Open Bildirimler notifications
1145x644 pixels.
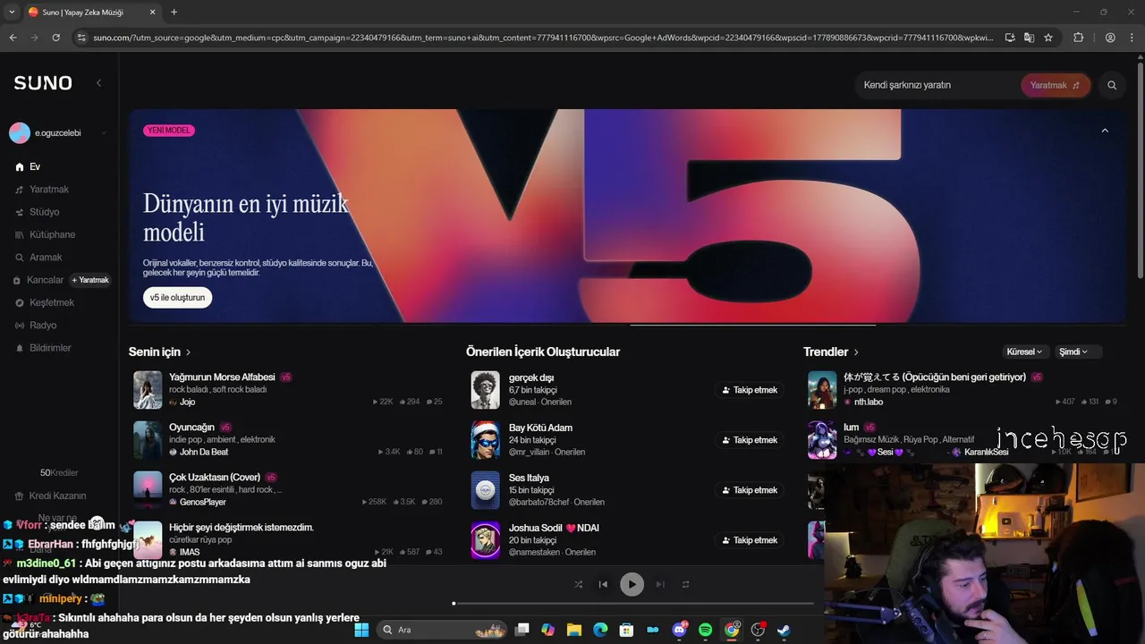[43, 348]
